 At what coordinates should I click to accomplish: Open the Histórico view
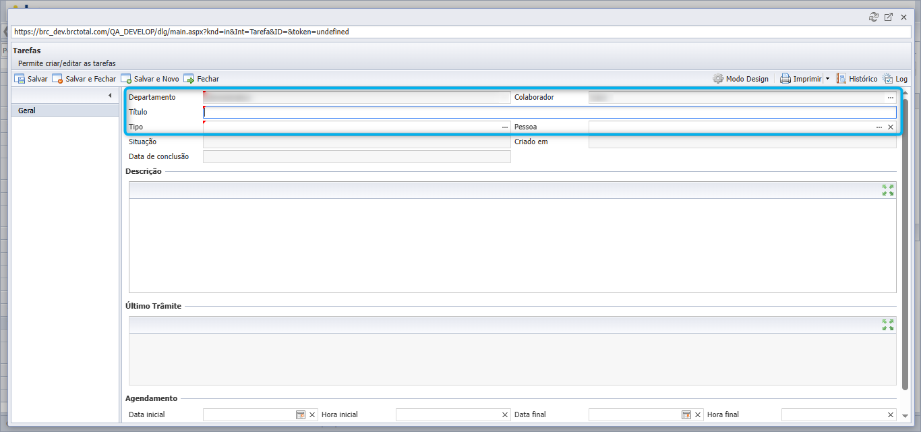(x=857, y=79)
